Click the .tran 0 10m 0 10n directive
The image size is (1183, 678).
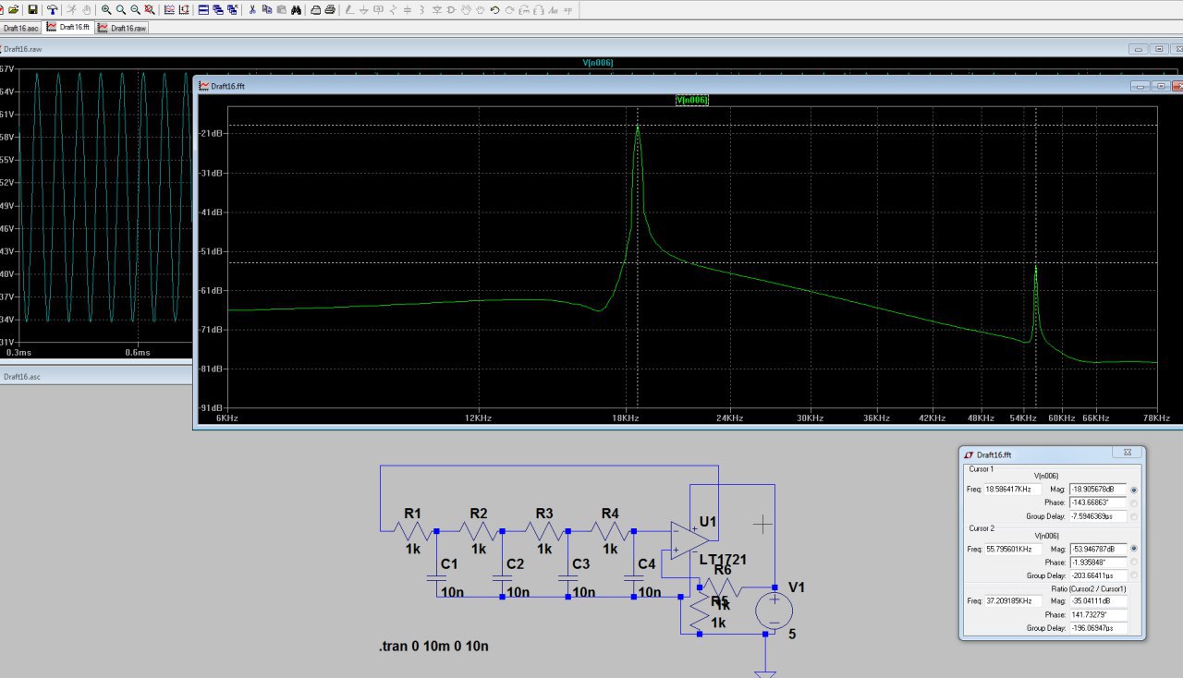click(433, 647)
